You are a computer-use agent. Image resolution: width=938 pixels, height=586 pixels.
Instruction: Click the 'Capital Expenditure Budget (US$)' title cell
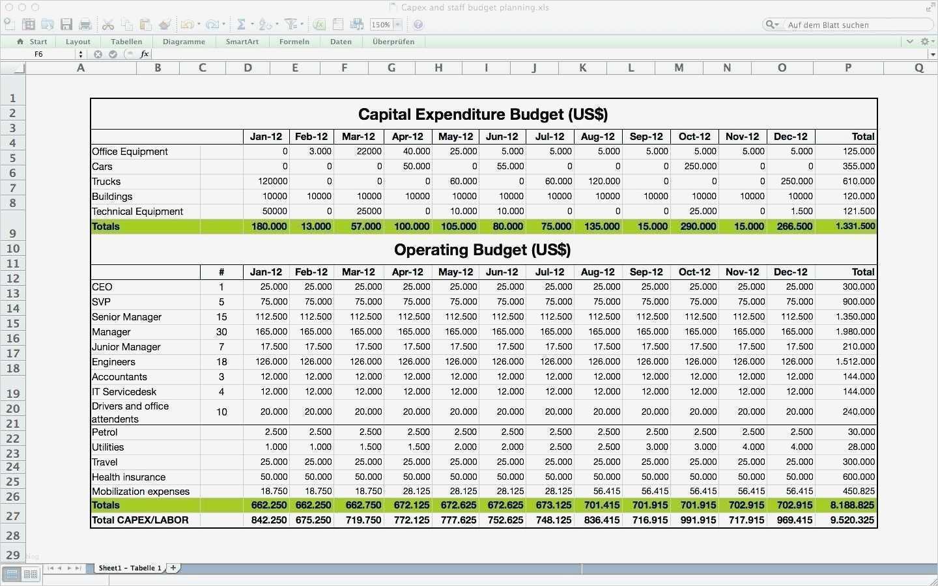[483, 114]
